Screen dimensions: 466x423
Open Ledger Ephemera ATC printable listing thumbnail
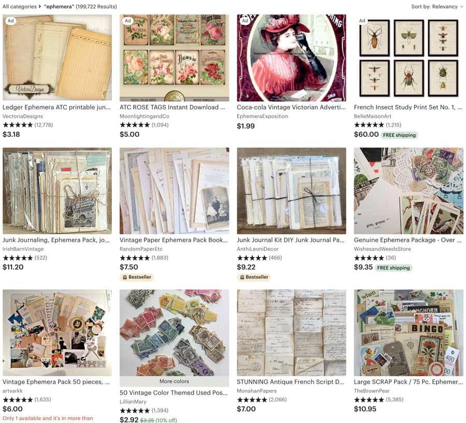click(57, 58)
